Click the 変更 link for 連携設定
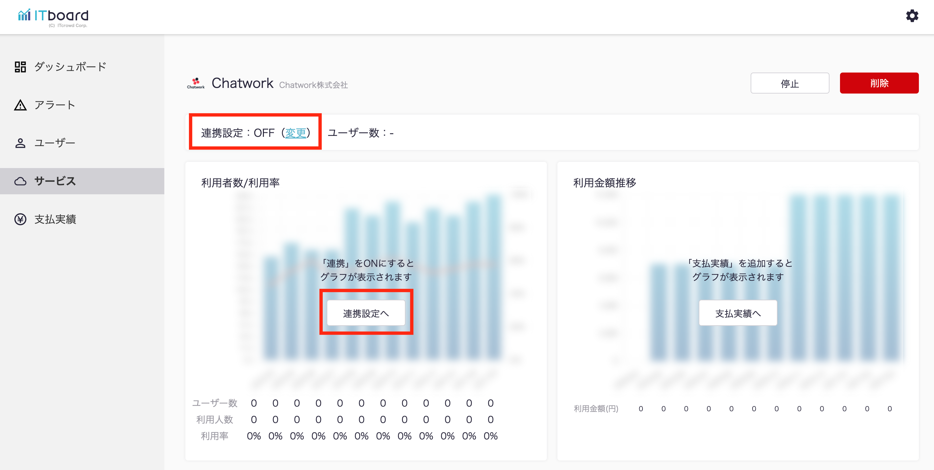Image resolution: width=934 pixels, height=470 pixels. point(295,133)
